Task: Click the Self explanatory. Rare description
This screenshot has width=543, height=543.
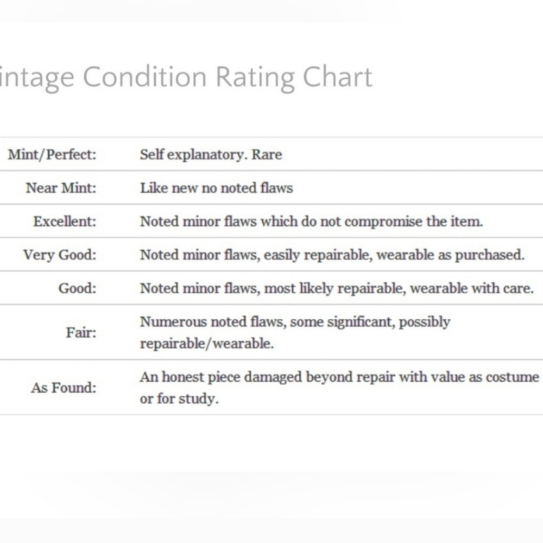Action: click(x=211, y=154)
